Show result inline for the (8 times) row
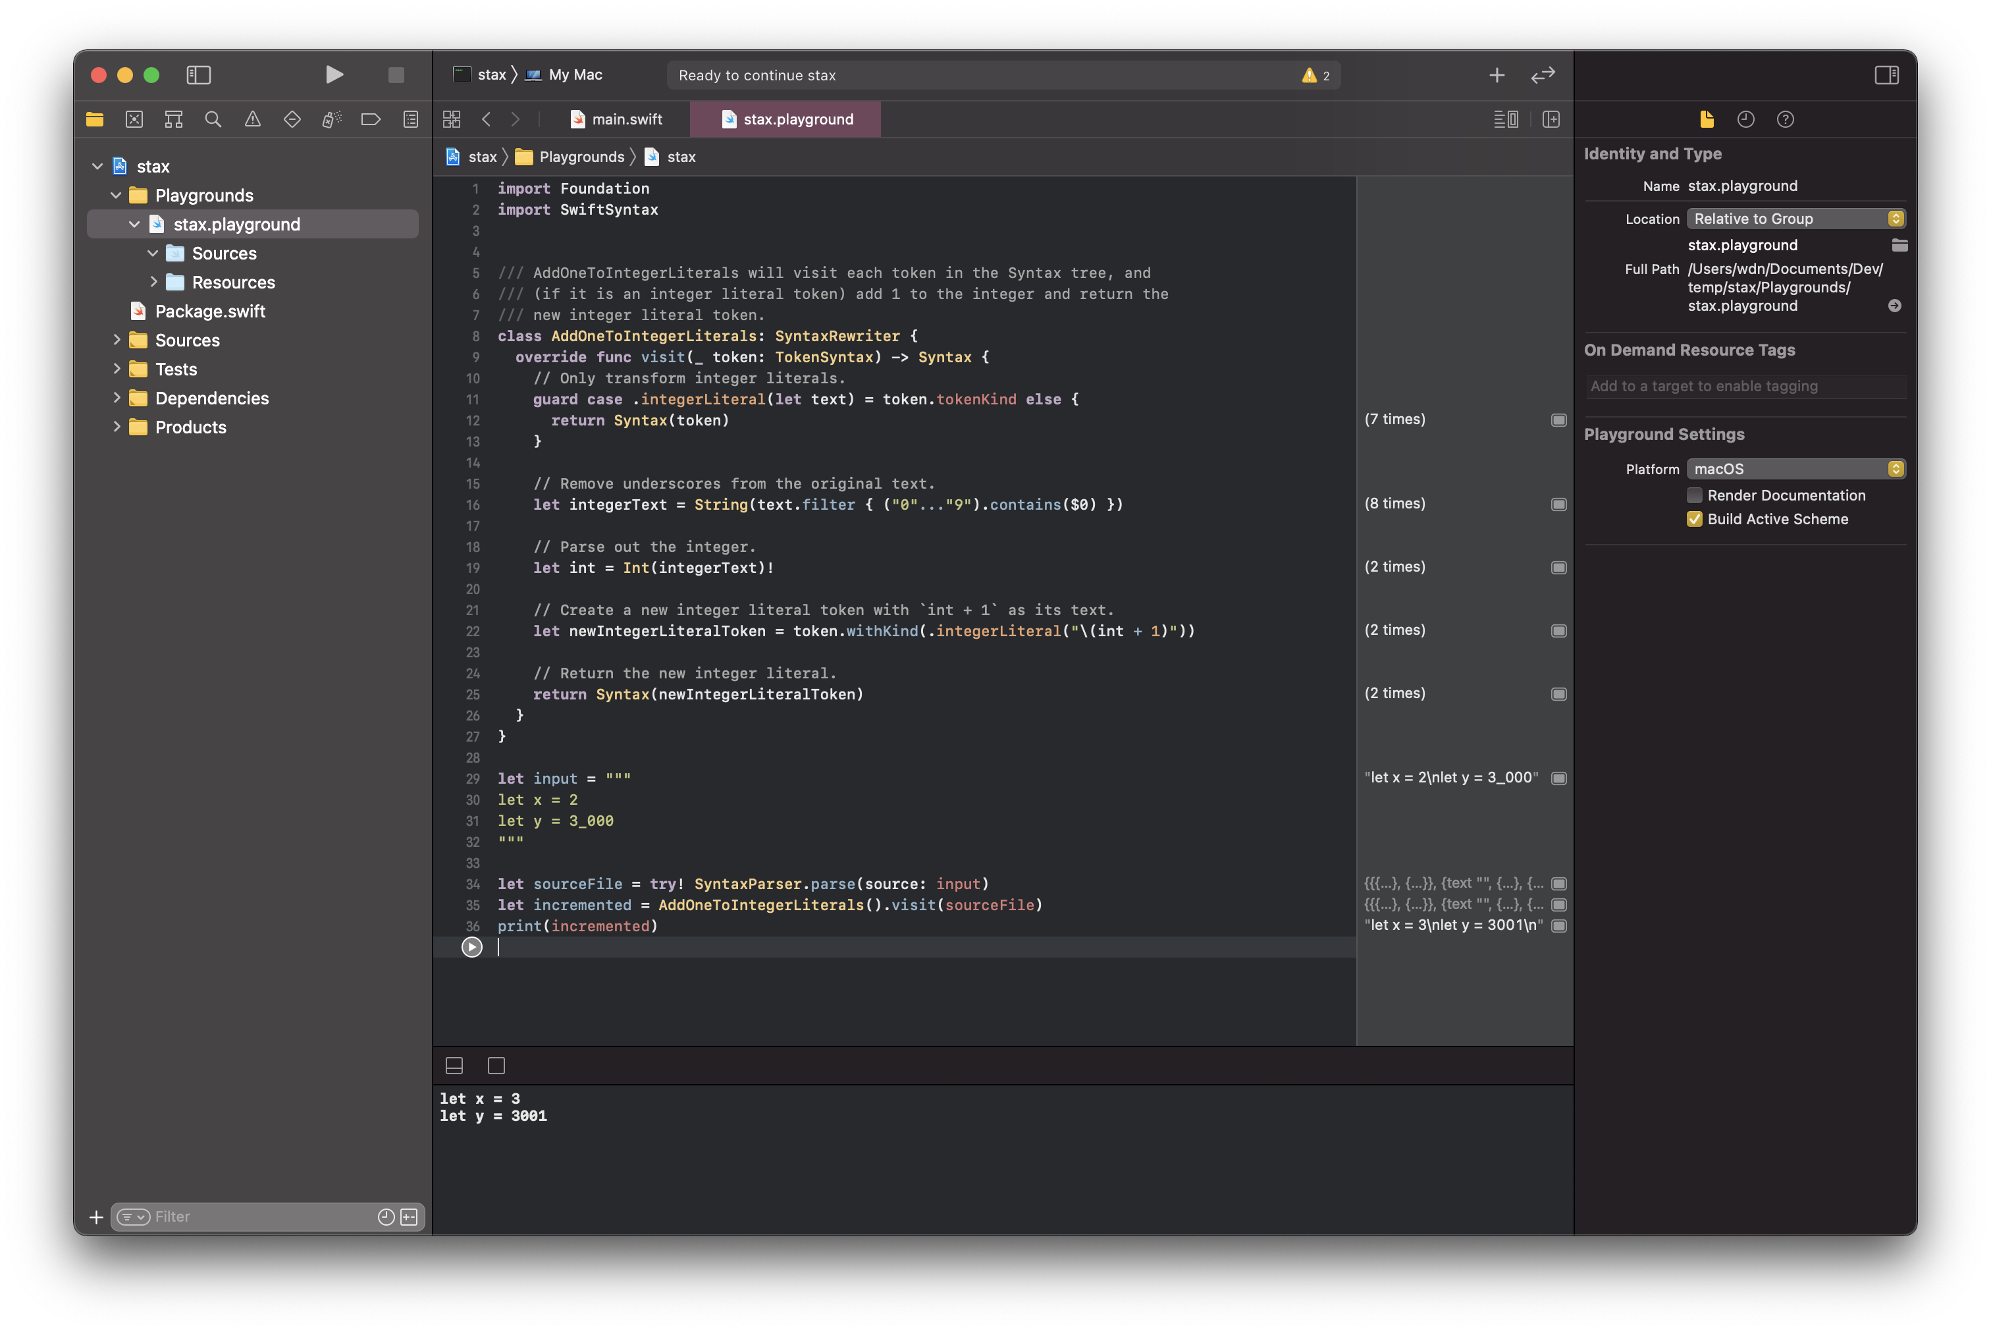 click(x=1558, y=504)
